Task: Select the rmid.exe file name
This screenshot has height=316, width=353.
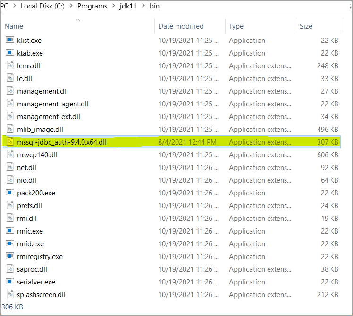Action: (30, 243)
